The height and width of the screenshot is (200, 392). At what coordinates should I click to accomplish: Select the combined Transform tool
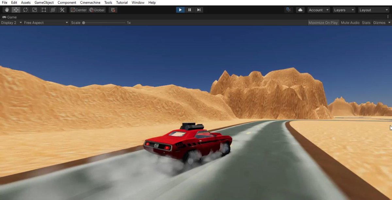(x=53, y=10)
